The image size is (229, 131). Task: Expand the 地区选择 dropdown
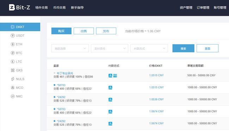click(x=70, y=48)
